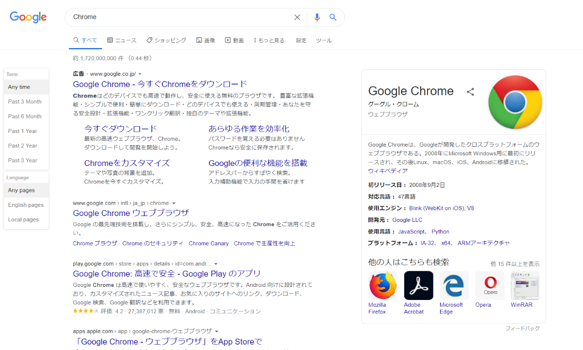Open Chrome で生産性を向上 sublink
Viewport: 583px width, 350px height.
click(x=264, y=243)
